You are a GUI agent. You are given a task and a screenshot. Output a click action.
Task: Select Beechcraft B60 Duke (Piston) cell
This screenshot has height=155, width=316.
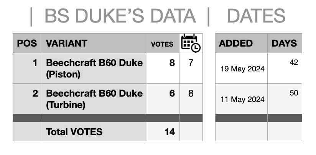[x=94, y=68]
